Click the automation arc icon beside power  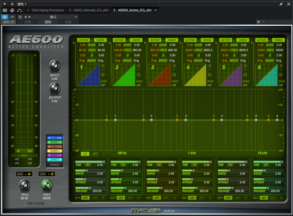12,17
